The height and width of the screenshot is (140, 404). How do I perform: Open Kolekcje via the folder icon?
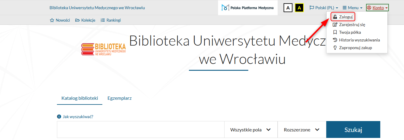(x=77, y=20)
